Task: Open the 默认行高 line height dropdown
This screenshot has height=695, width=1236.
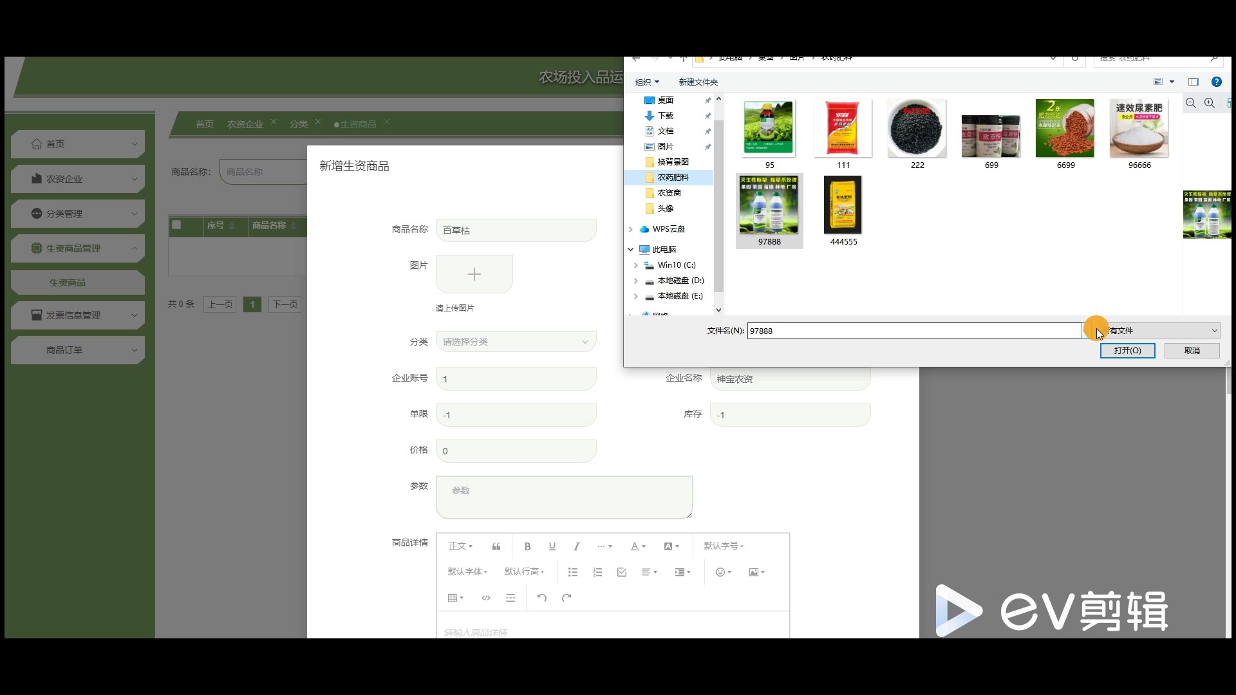Action: pos(524,571)
